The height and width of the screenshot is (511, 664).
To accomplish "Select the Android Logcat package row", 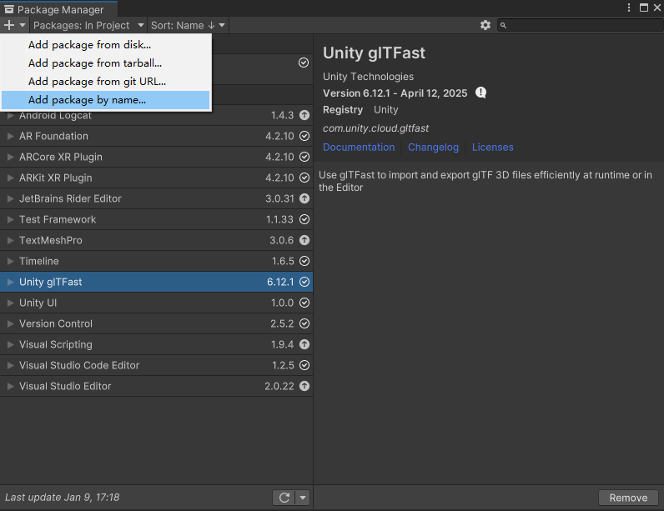I will [156, 115].
